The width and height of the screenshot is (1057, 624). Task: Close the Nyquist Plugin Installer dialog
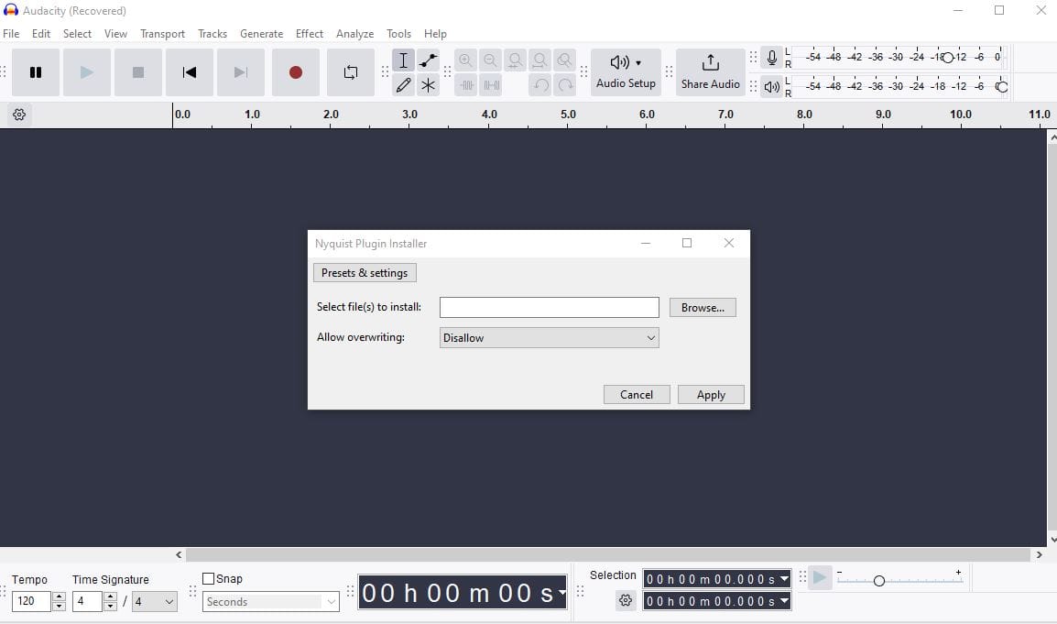(729, 243)
